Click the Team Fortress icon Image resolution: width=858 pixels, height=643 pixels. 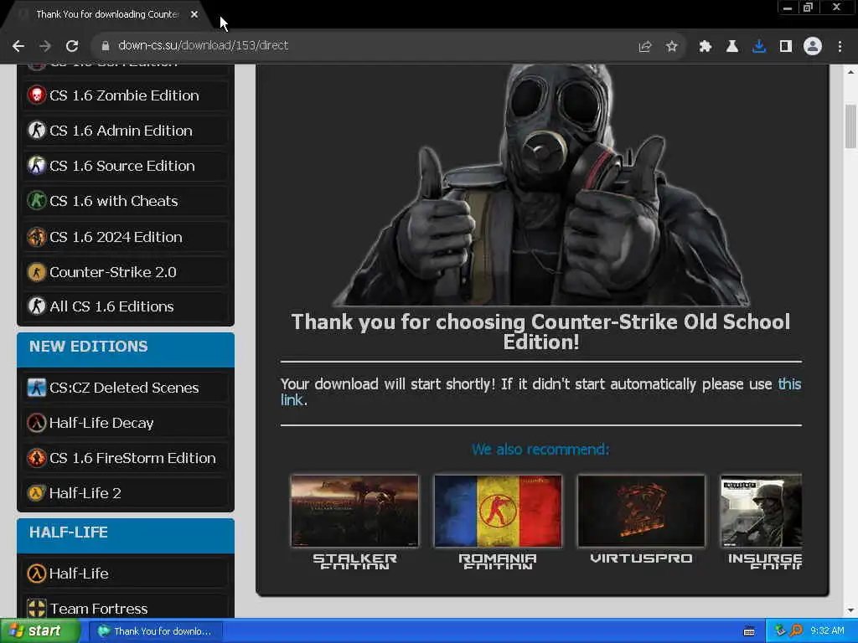[37, 608]
